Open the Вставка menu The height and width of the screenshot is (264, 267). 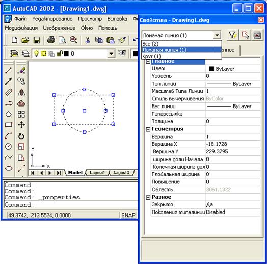point(117,19)
